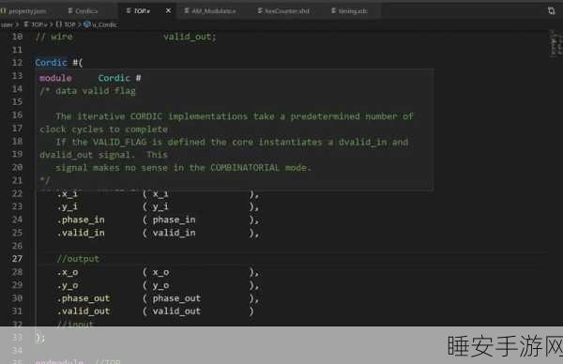
Task: Click the .valid_in port name on line 25
Action: pyautogui.click(x=81, y=233)
